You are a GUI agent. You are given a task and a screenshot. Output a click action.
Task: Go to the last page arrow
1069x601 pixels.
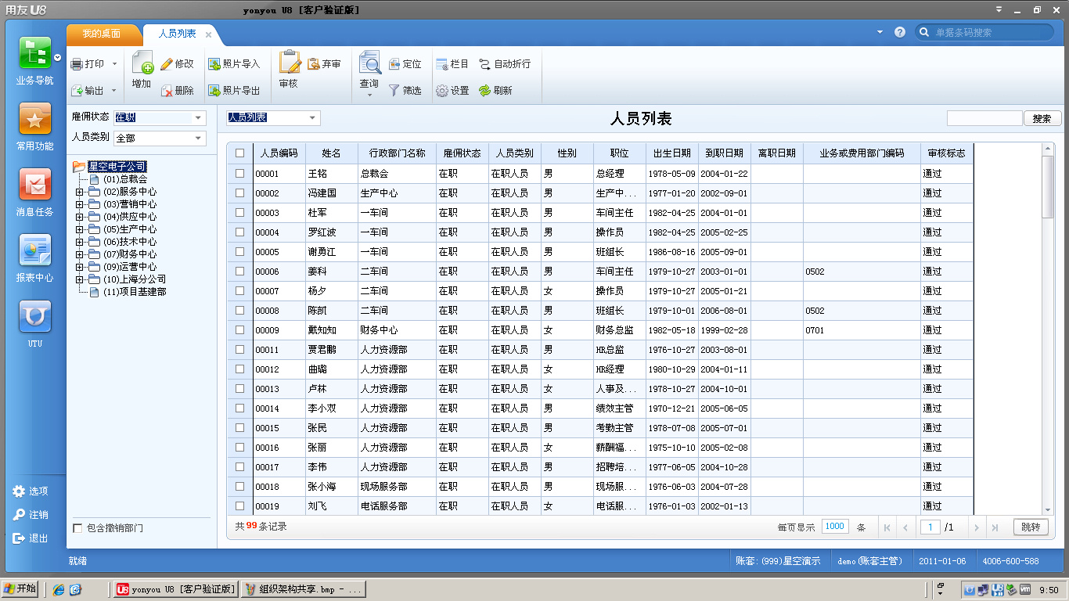click(x=995, y=527)
